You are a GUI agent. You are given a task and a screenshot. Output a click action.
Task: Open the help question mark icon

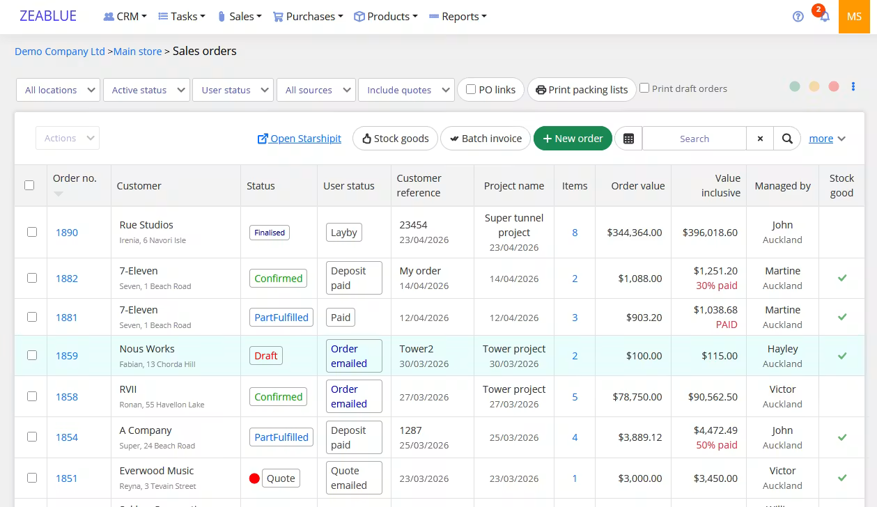[x=798, y=17]
